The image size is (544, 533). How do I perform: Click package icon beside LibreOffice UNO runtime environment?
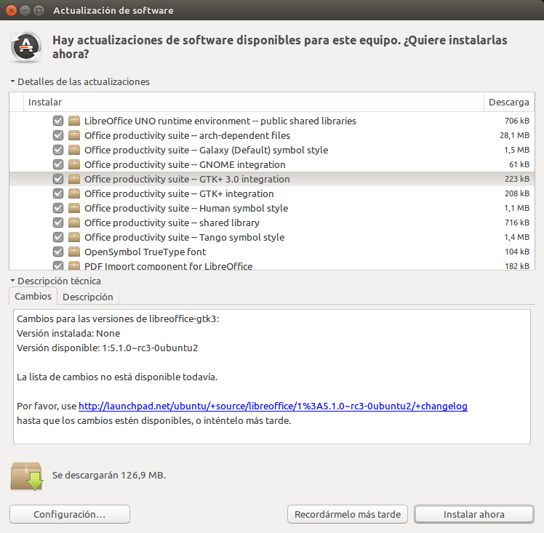pyautogui.click(x=74, y=121)
